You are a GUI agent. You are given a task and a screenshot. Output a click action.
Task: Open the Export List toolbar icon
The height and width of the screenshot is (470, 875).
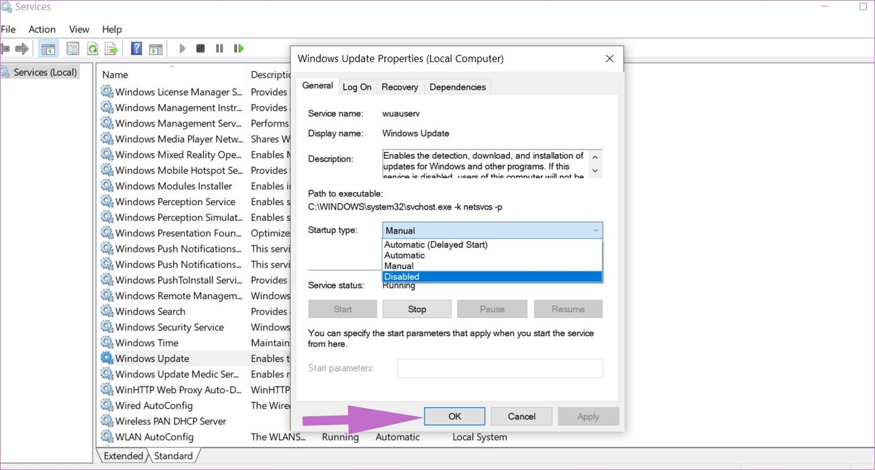[x=111, y=48]
